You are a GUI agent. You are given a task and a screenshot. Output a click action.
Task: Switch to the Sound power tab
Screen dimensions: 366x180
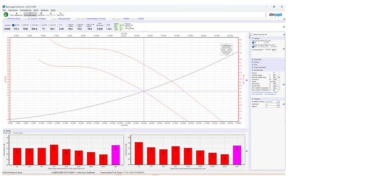coord(7,133)
